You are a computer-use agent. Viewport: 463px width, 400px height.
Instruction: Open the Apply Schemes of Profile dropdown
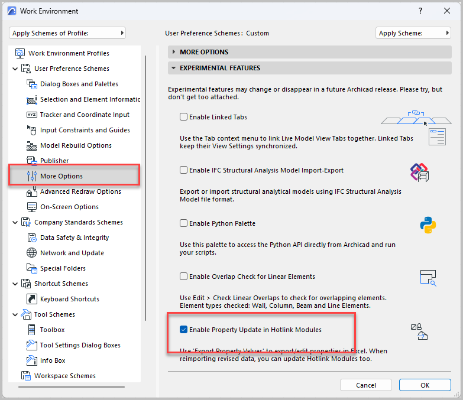point(68,33)
